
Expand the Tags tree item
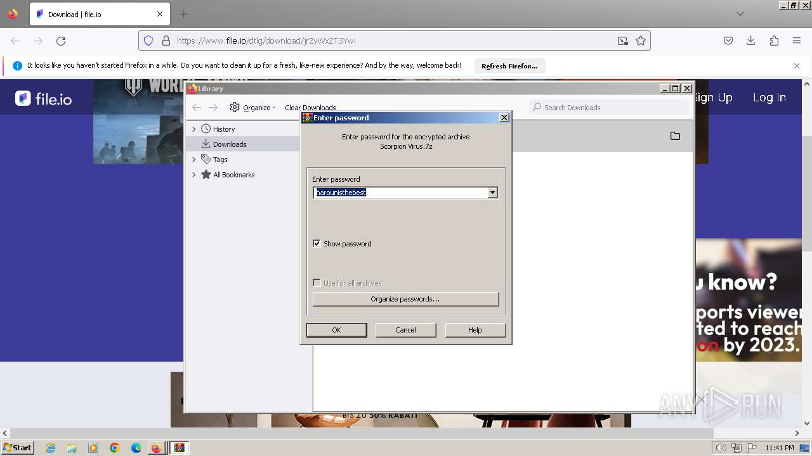click(x=194, y=160)
